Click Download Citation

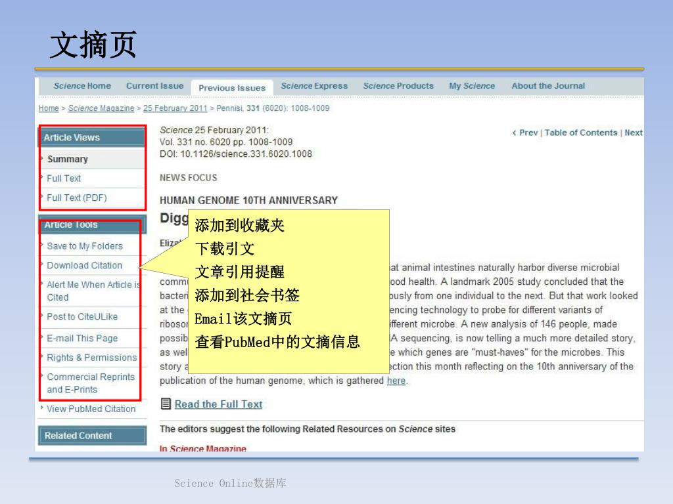click(84, 265)
